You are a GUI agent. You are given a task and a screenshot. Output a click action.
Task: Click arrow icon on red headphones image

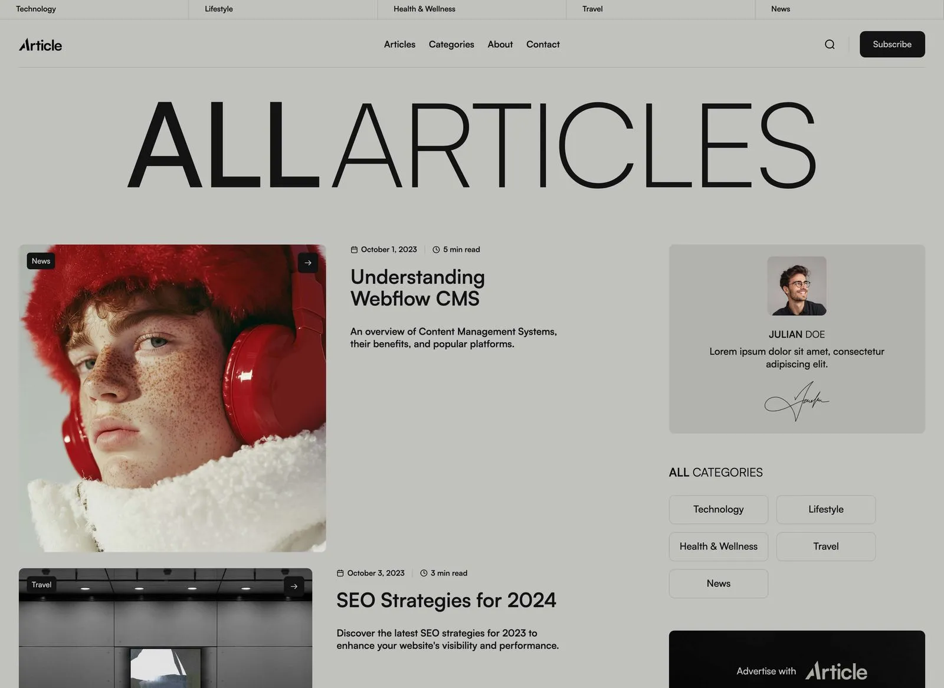[x=308, y=263]
